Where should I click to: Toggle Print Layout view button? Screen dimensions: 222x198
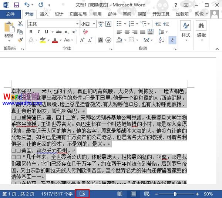click(x=133, y=194)
